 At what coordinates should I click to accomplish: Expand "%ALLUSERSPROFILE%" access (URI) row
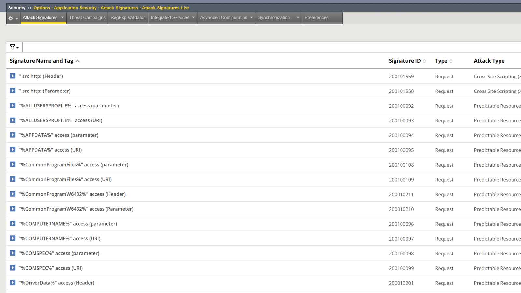pos(13,120)
